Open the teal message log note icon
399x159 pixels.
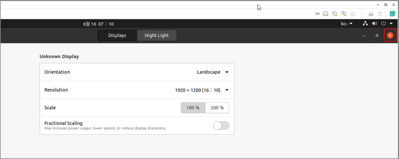click(x=392, y=14)
